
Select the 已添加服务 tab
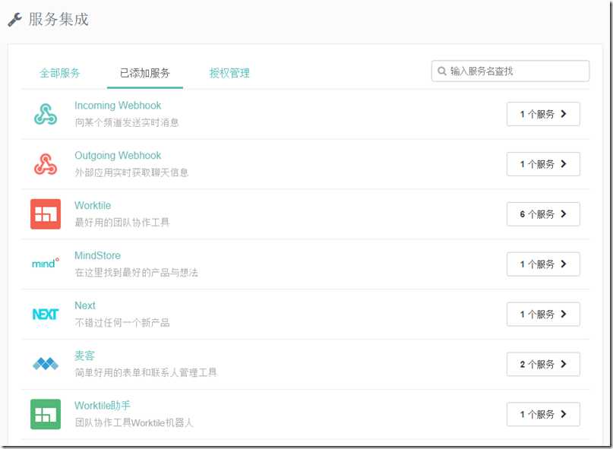[x=145, y=73]
